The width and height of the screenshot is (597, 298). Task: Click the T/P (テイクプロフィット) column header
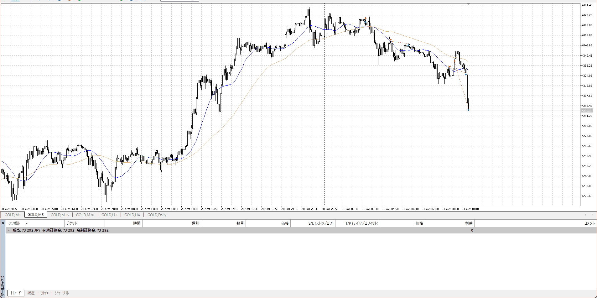coord(362,223)
